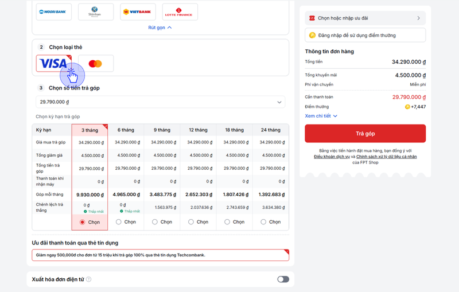This screenshot has width=459, height=292.
Task: Select the 24 tháng Chọn radio button
Action: [x=263, y=222]
